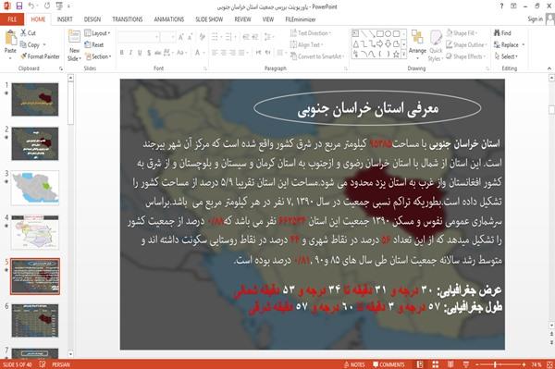
Task: Click Shape Effects button
Action: coord(465,56)
